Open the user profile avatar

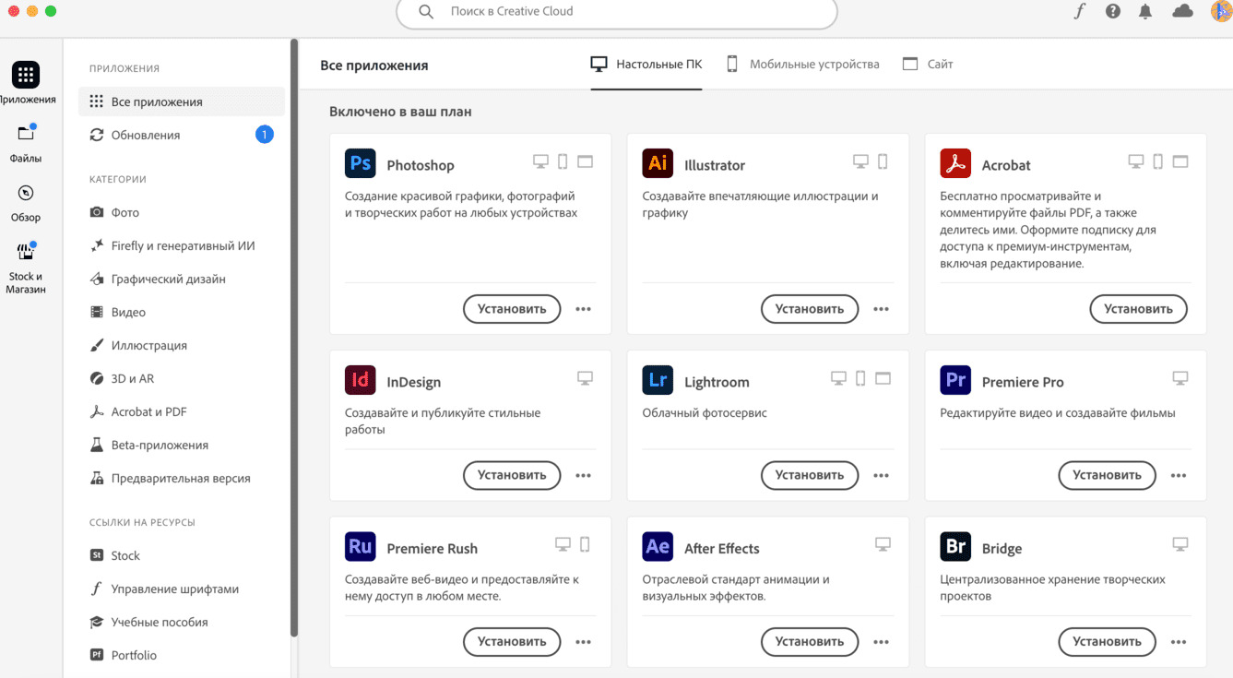[1221, 11]
